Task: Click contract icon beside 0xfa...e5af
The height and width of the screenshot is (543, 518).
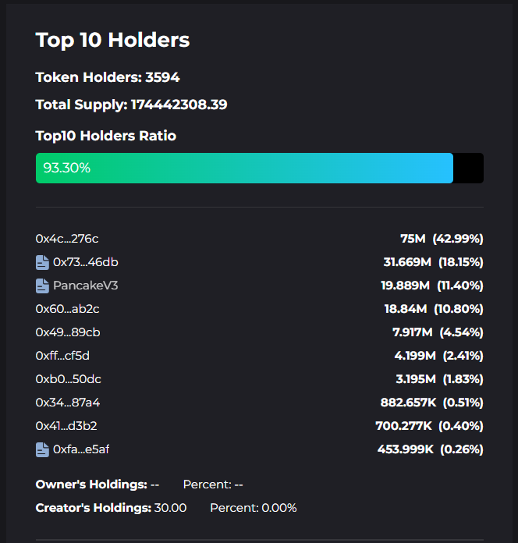Action: (42, 449)
